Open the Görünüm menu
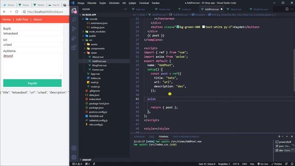Screen dimensions: 295x166 coord(114,3)
